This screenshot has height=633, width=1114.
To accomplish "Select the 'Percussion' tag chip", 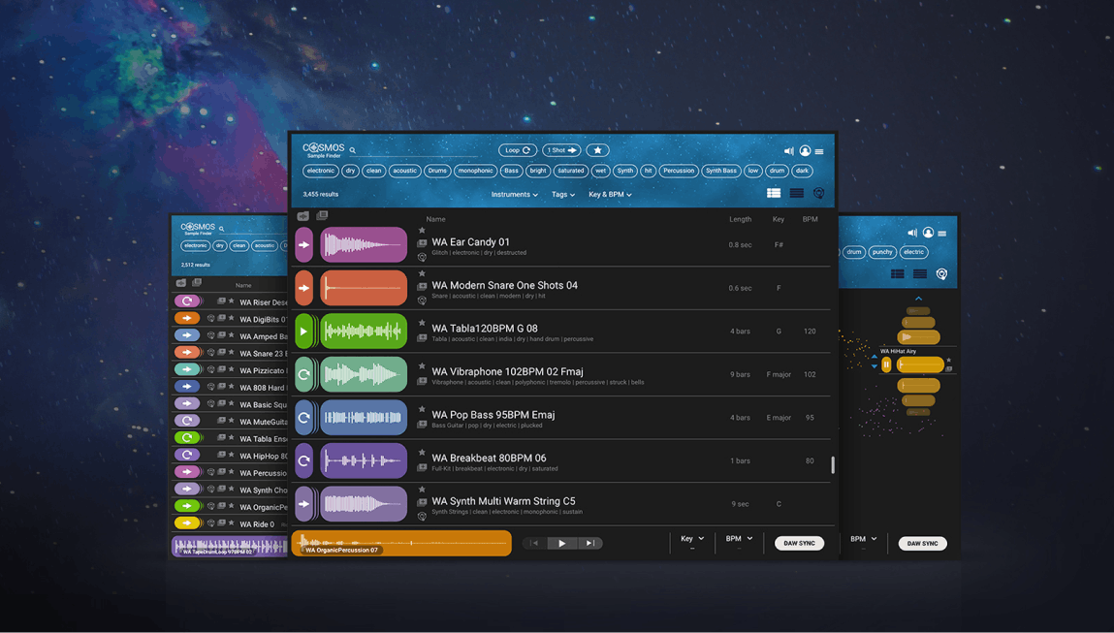I will click(679, 171).
